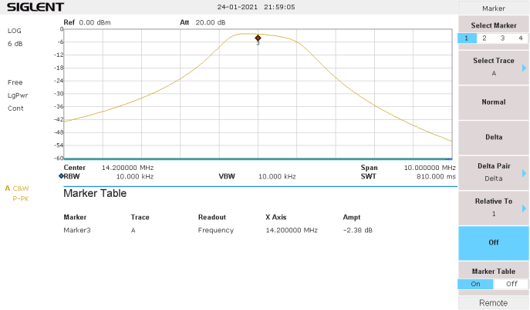Click the SIGLENT logo
Viewport: 530px width, 310px height.
tap(35, 8)
